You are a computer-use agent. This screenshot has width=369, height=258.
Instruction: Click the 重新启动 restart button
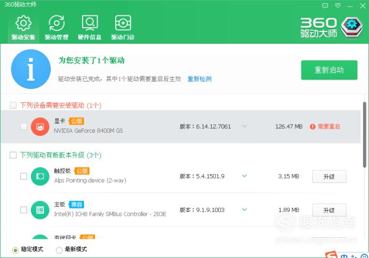point(329,70)
